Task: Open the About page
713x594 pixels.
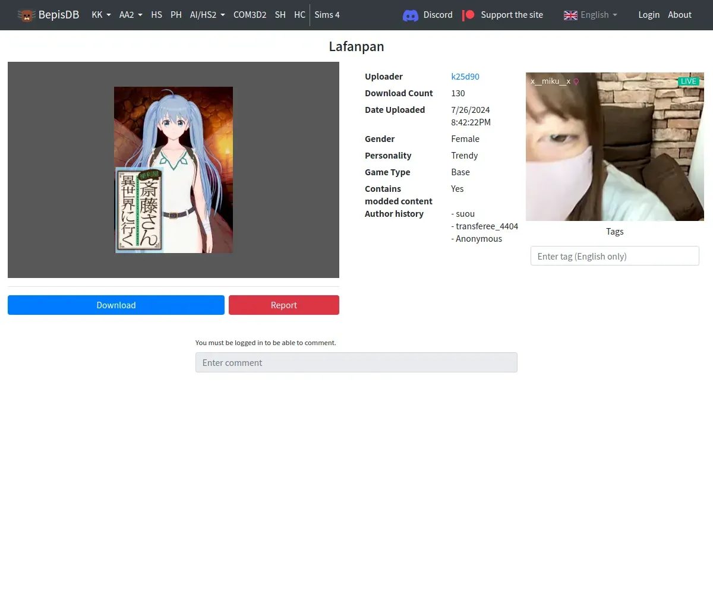Action: [680, 15]
